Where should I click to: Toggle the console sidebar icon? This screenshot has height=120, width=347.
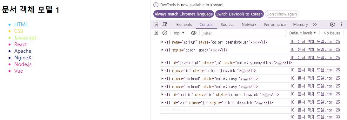coord(156,33)
